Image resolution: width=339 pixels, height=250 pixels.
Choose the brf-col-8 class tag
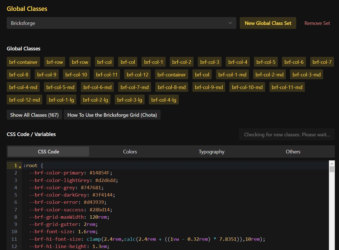18,74
